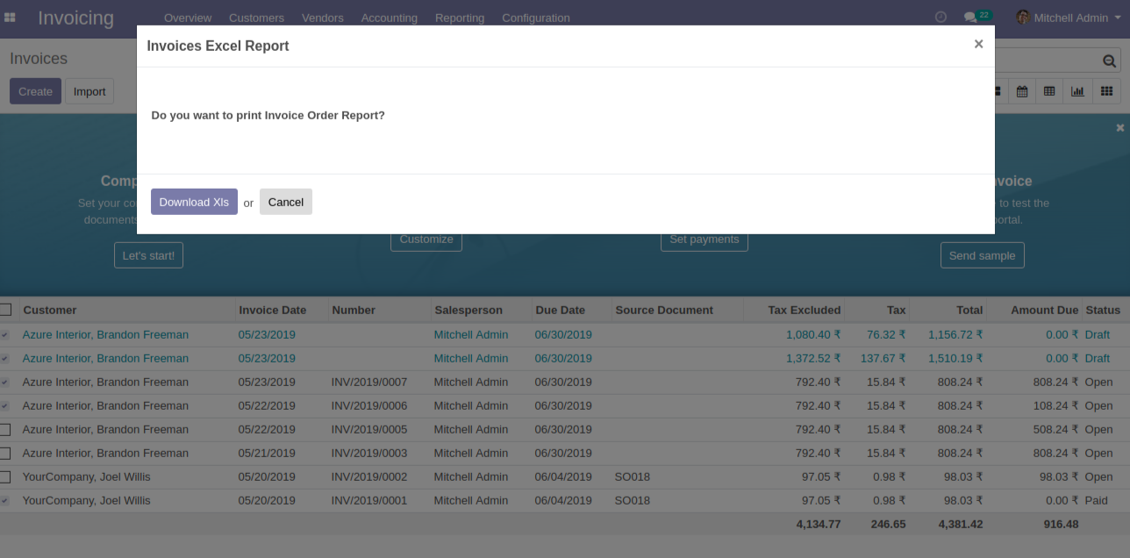This screenshot has height=558, width=1130.
Task: Check the row for INV/2019/0003
Action: 5,454
